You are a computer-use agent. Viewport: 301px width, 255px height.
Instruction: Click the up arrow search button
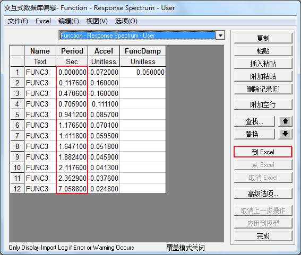[285, 121]
